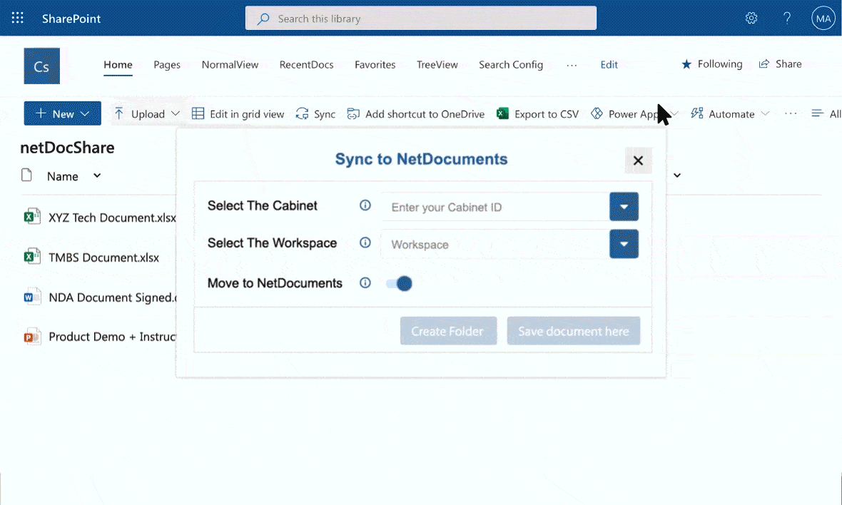
Task: Open navigation overflow ellipsis before Edit
Action: click(x=572, y=65)
